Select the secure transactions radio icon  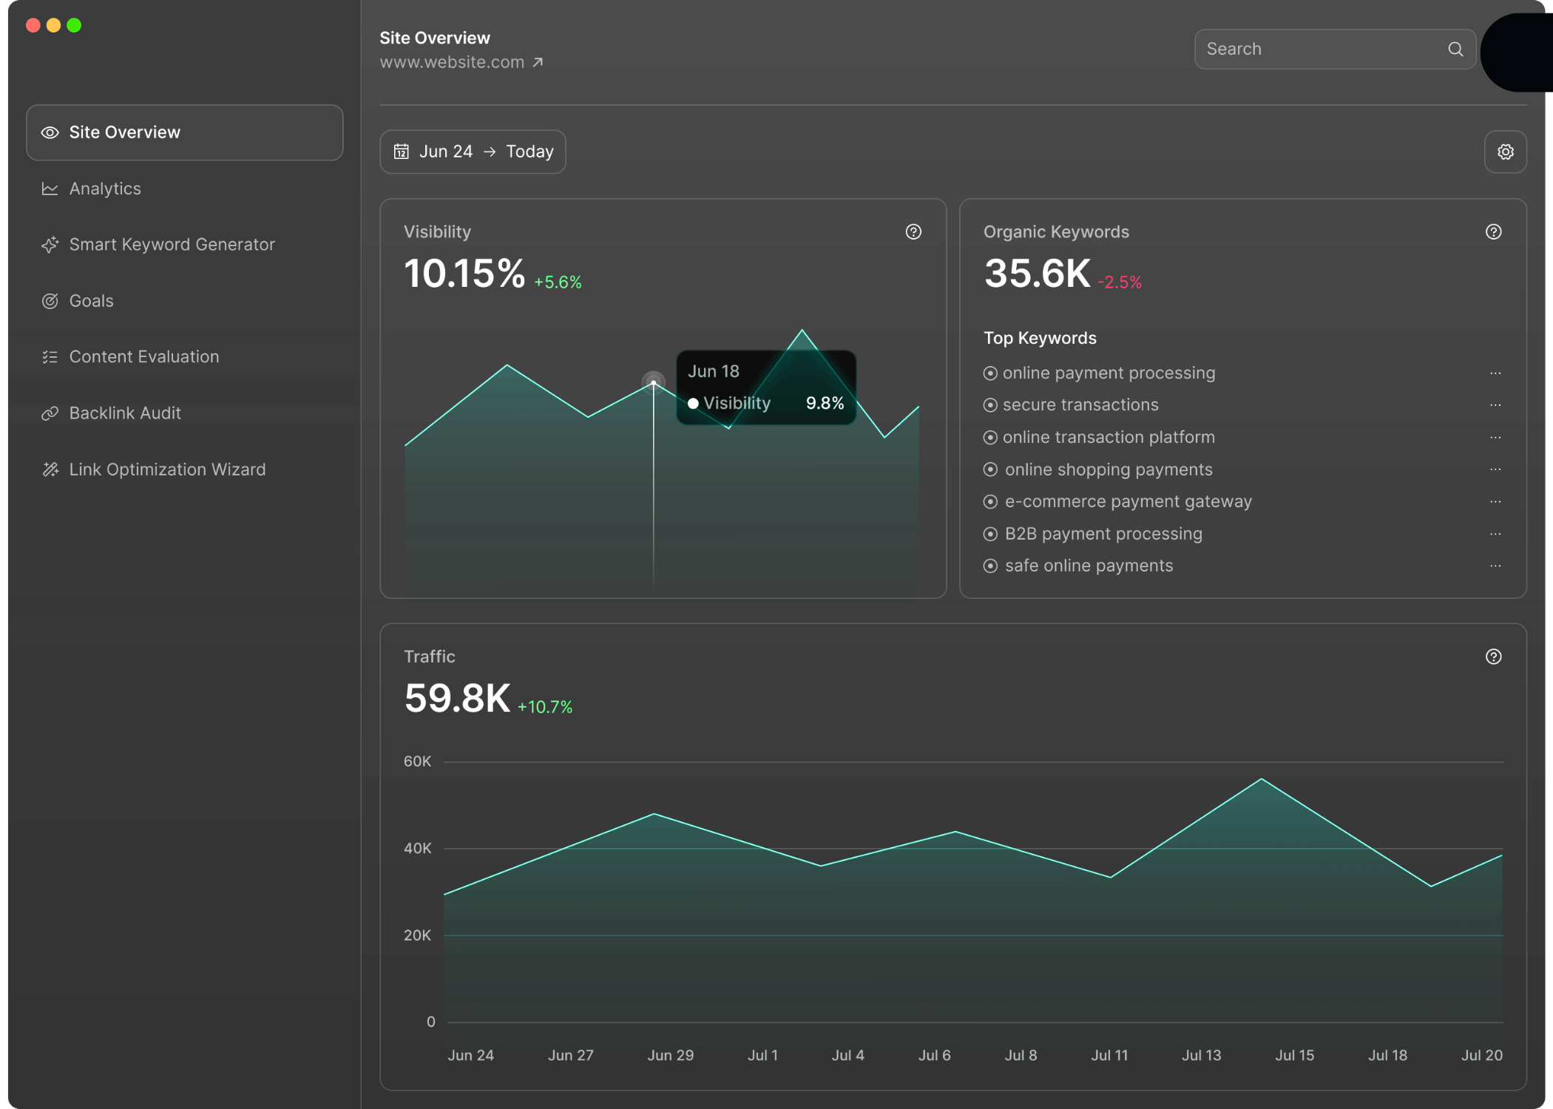990,405
